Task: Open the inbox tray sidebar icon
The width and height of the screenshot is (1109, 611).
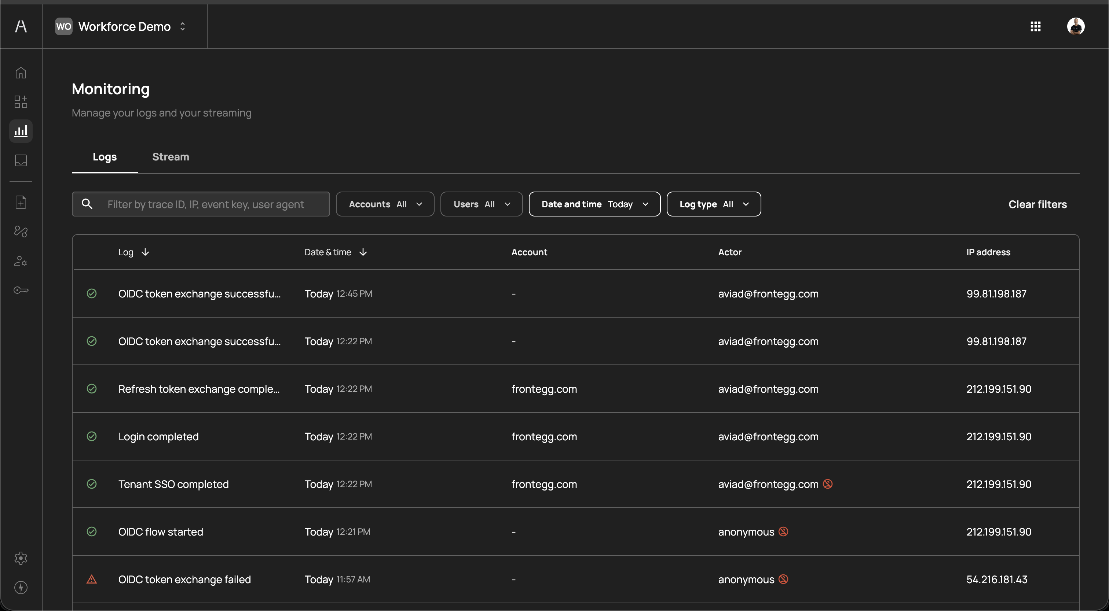Action: 21,160
